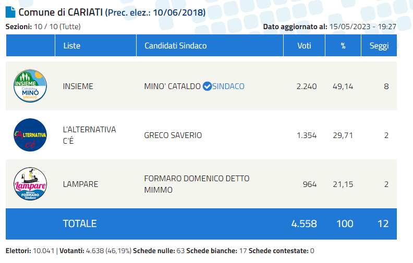Click the Seggi column header
Image resolution: width=413 pixels, height=263 pixels.
coord(379,45)
